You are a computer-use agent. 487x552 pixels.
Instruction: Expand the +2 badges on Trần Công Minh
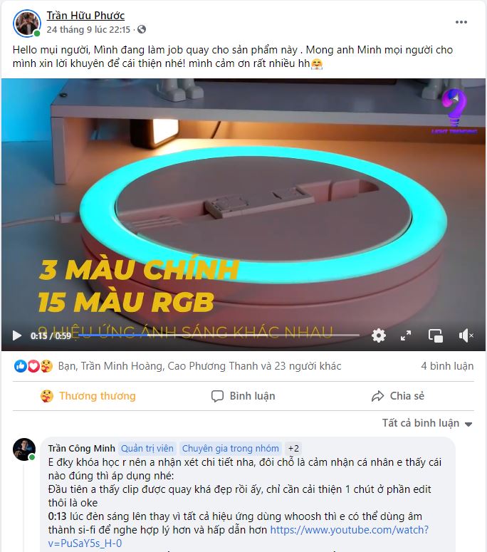point(293,448)
